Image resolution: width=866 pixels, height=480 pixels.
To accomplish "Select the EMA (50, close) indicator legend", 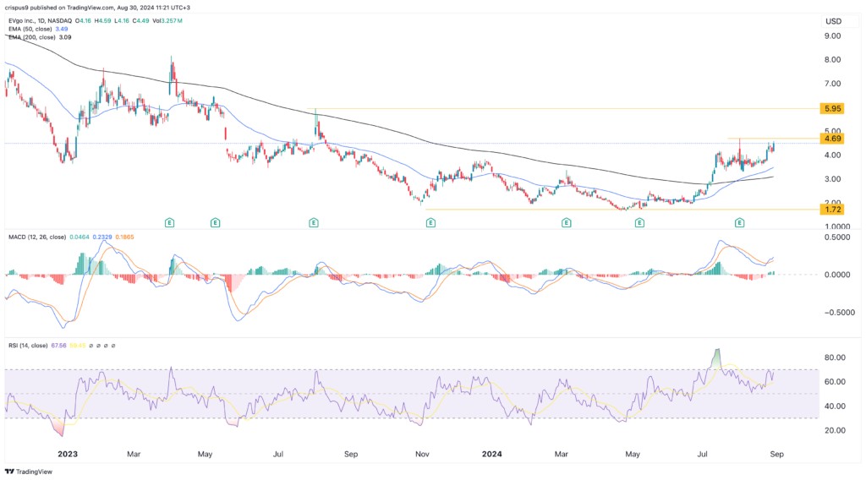I will tap(37, 30).
